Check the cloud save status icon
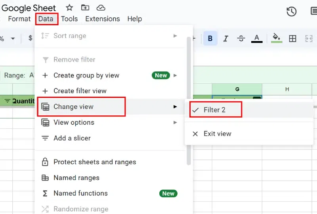The width and height of the screenshot is (317, 214). coord(101,8)
